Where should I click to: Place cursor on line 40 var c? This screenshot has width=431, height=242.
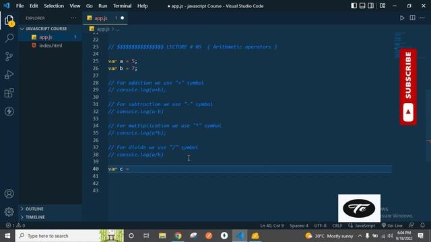(119, 169)
